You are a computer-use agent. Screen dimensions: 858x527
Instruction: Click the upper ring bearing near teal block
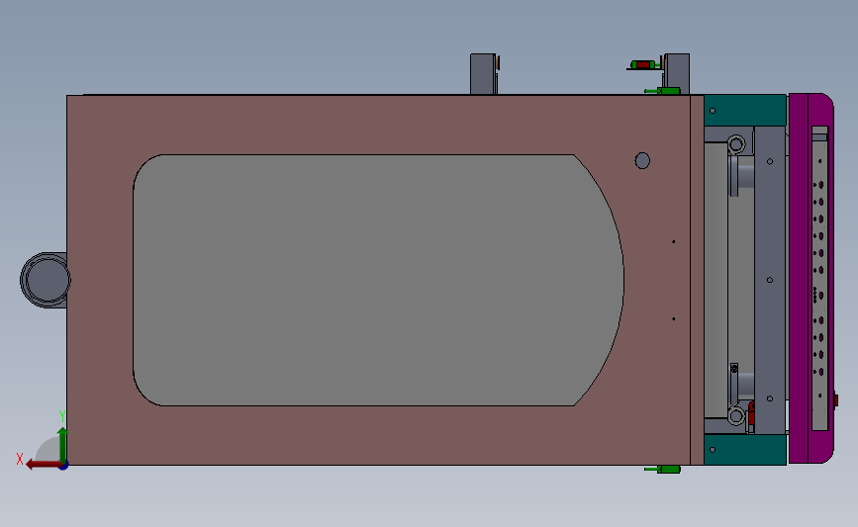736,145
